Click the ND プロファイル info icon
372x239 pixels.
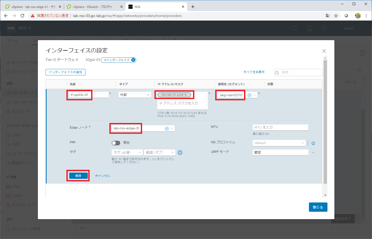click(x=313, y=143)
